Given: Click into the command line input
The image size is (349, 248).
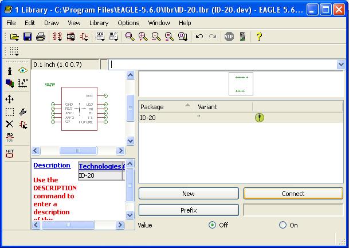Looking at the screenshot, I should coord(222,65).
